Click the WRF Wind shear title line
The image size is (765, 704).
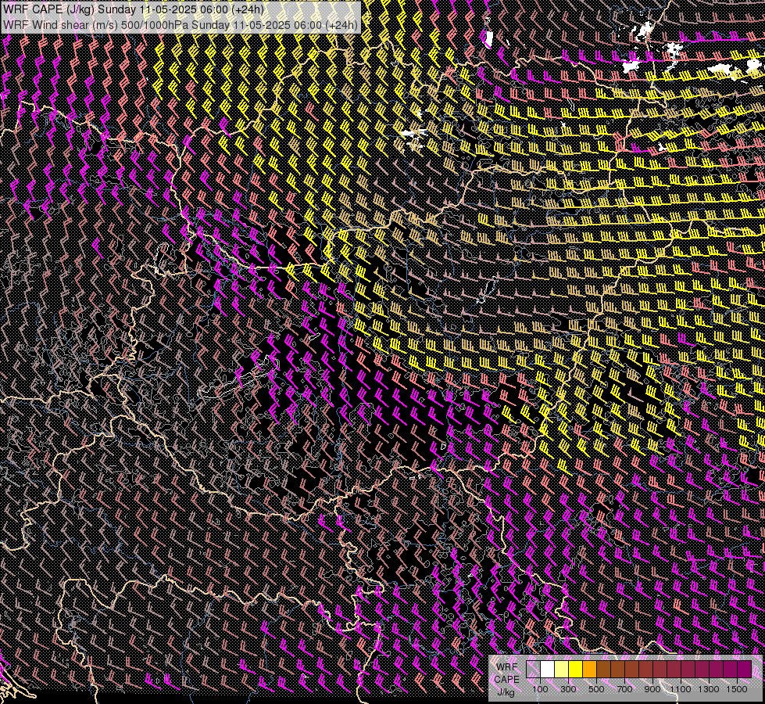tap(181, 25)
